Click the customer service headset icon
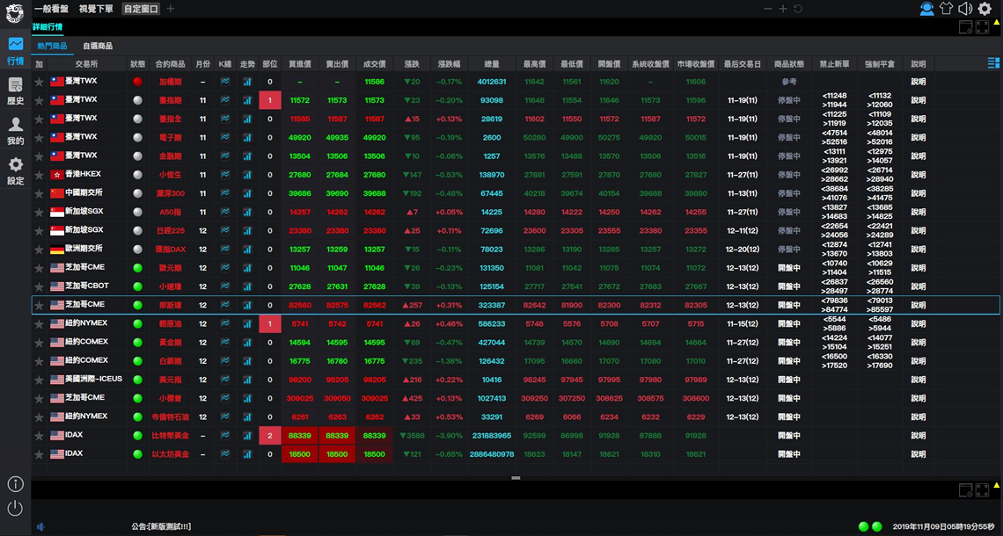The width and height of the screenshot is (1003, 536). [926, 9]
